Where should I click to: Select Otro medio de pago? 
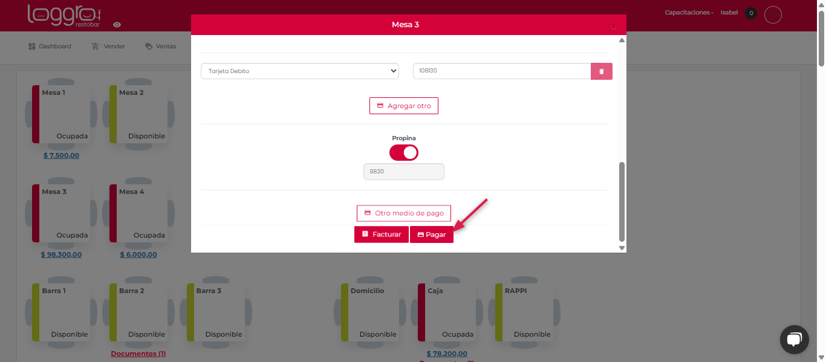pyautogui.click(x=403, y=213)
